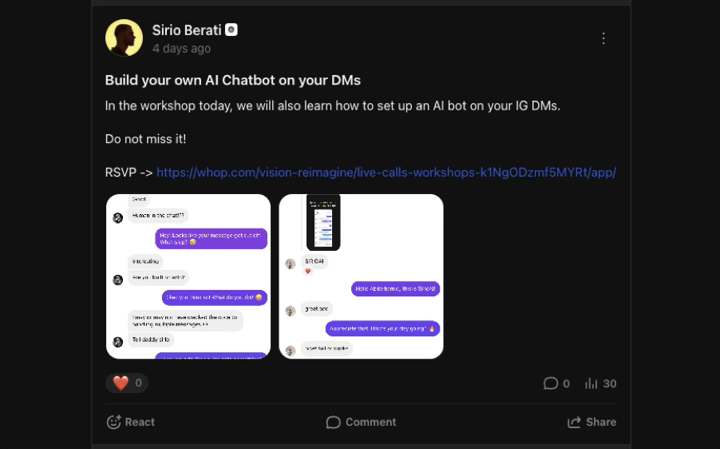720x449 pixels.
Task: Open the second chat screenshot thumbnail
Action: 361,276
